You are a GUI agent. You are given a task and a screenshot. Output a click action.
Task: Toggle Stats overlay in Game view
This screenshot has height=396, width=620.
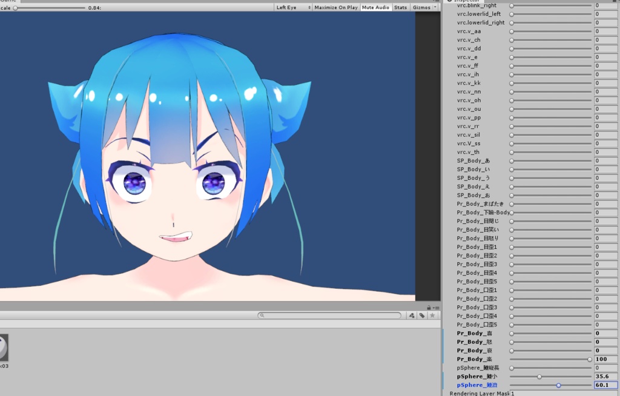click(401, 7)
